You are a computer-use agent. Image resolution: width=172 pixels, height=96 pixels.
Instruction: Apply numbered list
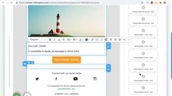pos(102,40)
